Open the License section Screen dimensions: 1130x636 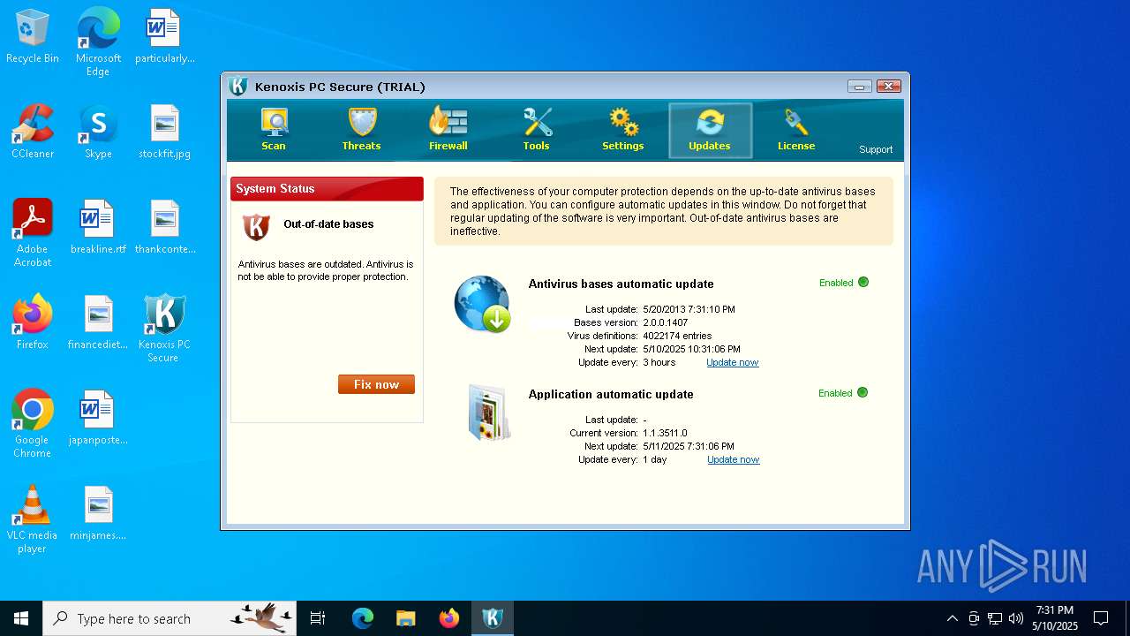click(796, 130)
